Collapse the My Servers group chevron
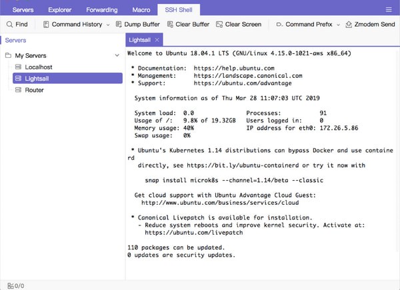The width and height of the screenshot is (400, 290). click(117, 55)
